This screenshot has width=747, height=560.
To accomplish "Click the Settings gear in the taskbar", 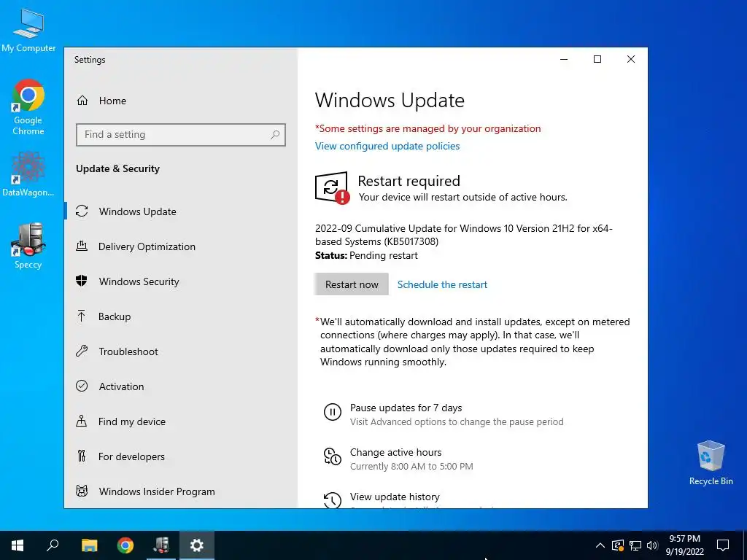I will click(197, 545).
